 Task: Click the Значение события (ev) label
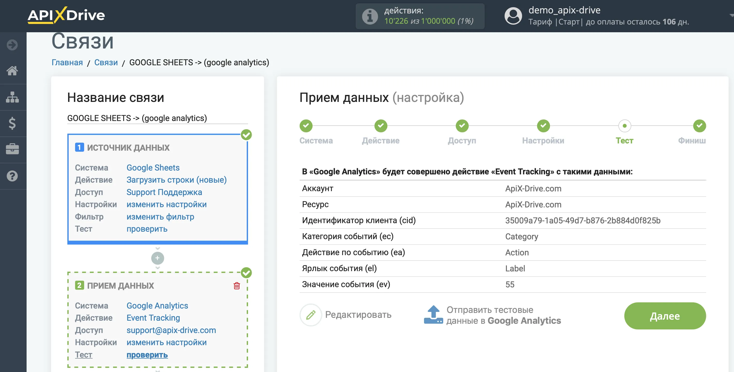click(346, 284)
